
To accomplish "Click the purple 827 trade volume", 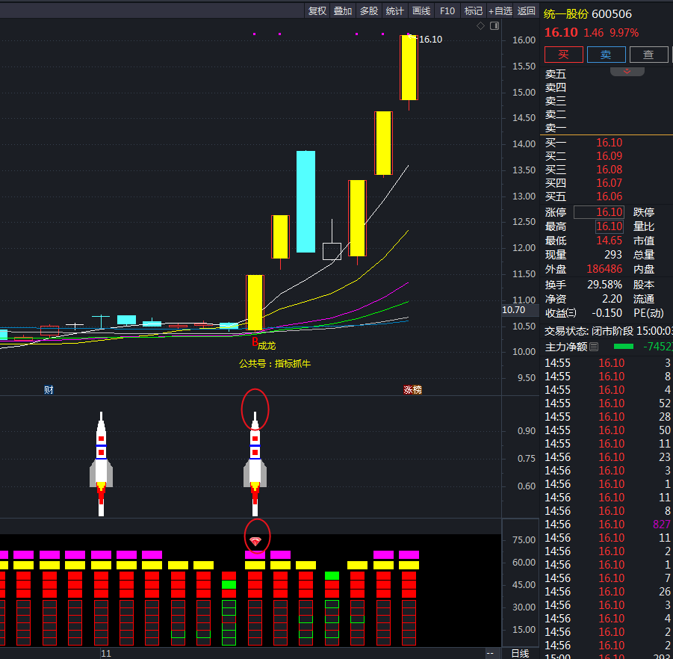I will [x=661, y=525].
